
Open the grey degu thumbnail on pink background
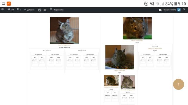128,82
